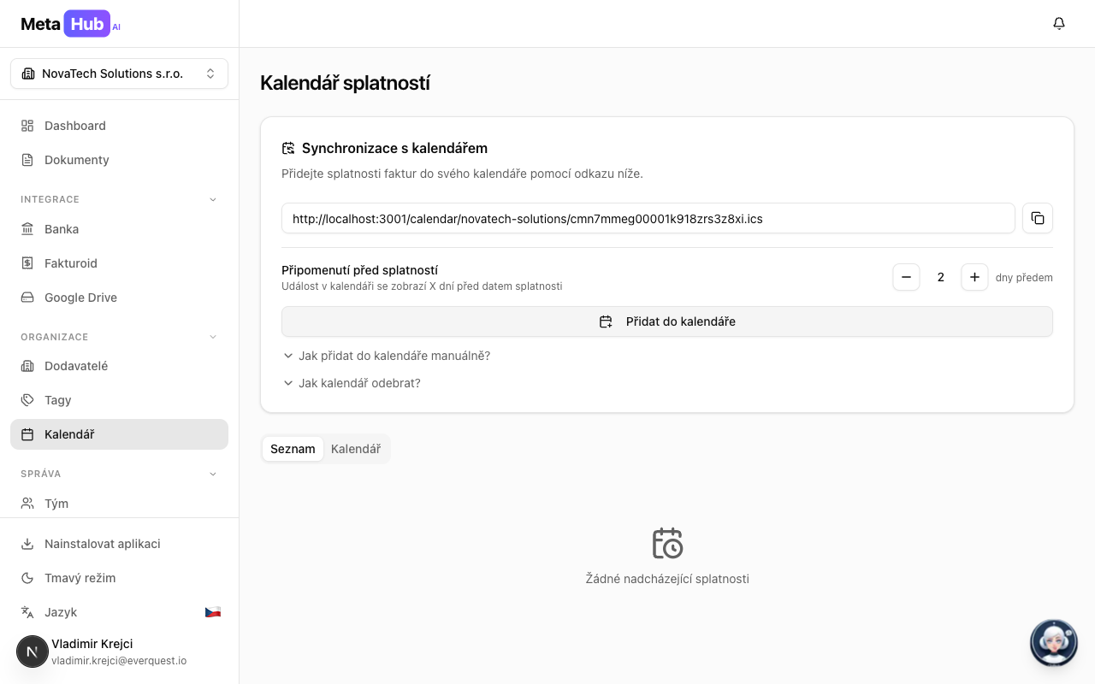This screenshot has height=684, width=1095.
Task: Open Dashboard from the sidebar
Action: (x=75, y=126)
